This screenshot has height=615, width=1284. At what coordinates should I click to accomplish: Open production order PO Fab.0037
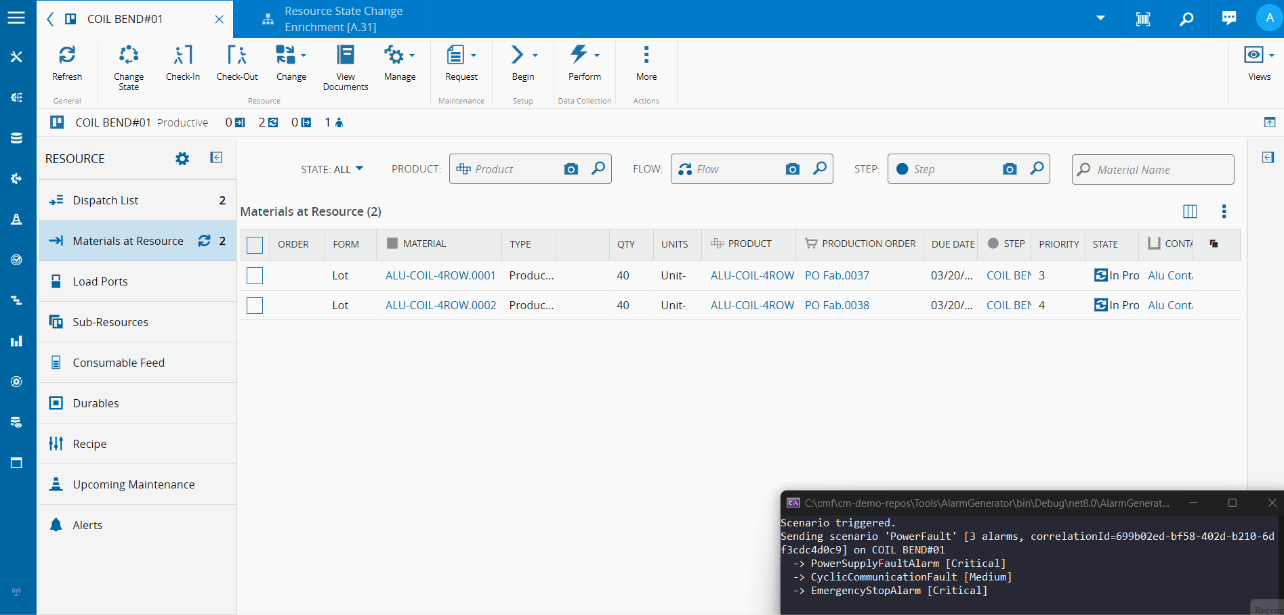pyautogui.click(x=837, y=275)
